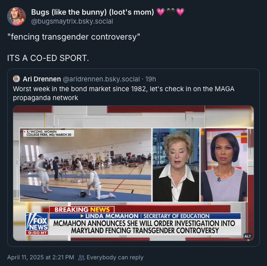Click the first pink heart emoji

tap(160, 12)
